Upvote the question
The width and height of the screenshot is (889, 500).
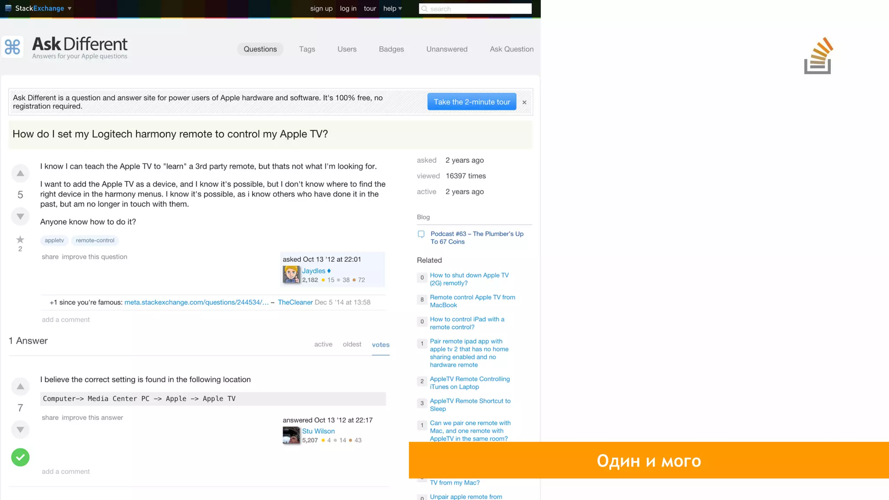pos(20,174)
